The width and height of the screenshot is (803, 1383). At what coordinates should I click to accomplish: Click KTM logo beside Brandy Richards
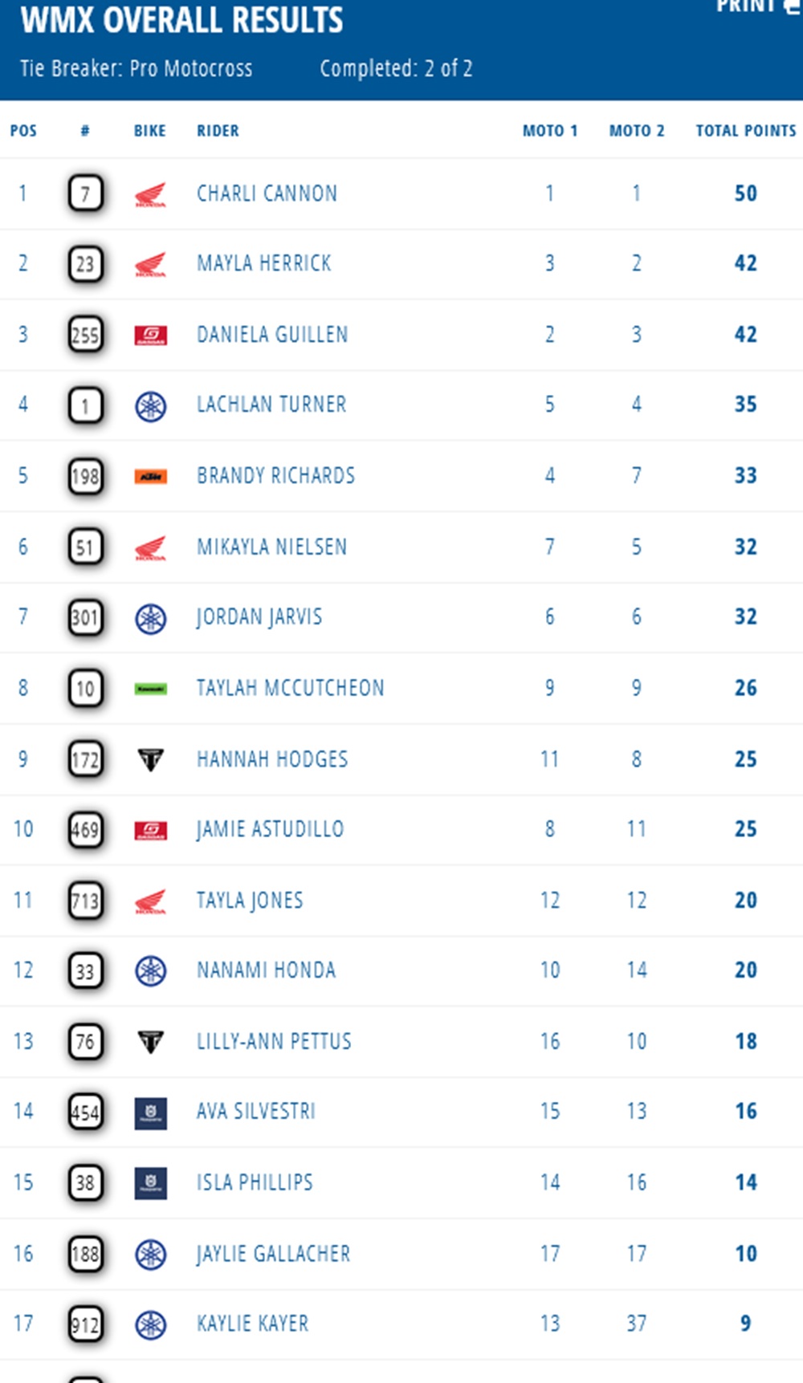150,477
